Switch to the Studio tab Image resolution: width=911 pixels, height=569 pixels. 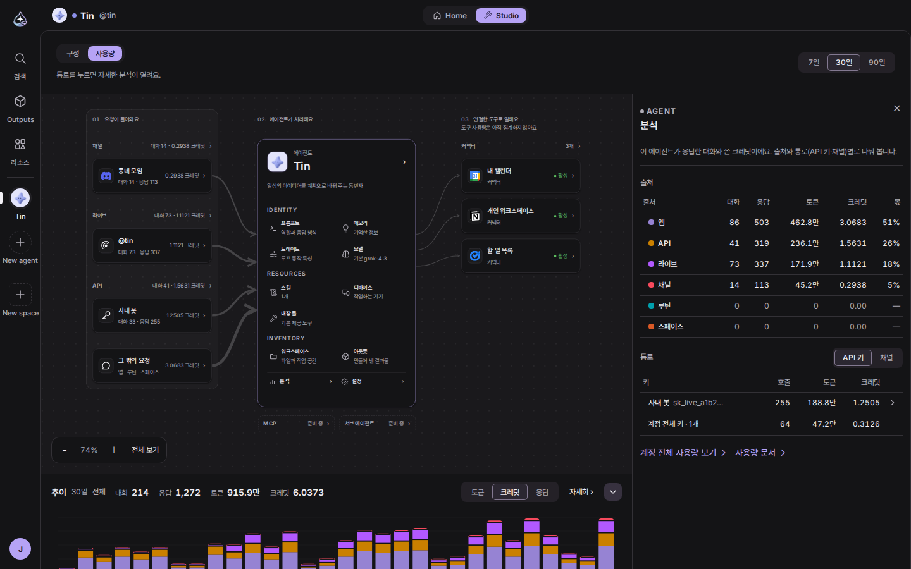[x=501, y=16]
